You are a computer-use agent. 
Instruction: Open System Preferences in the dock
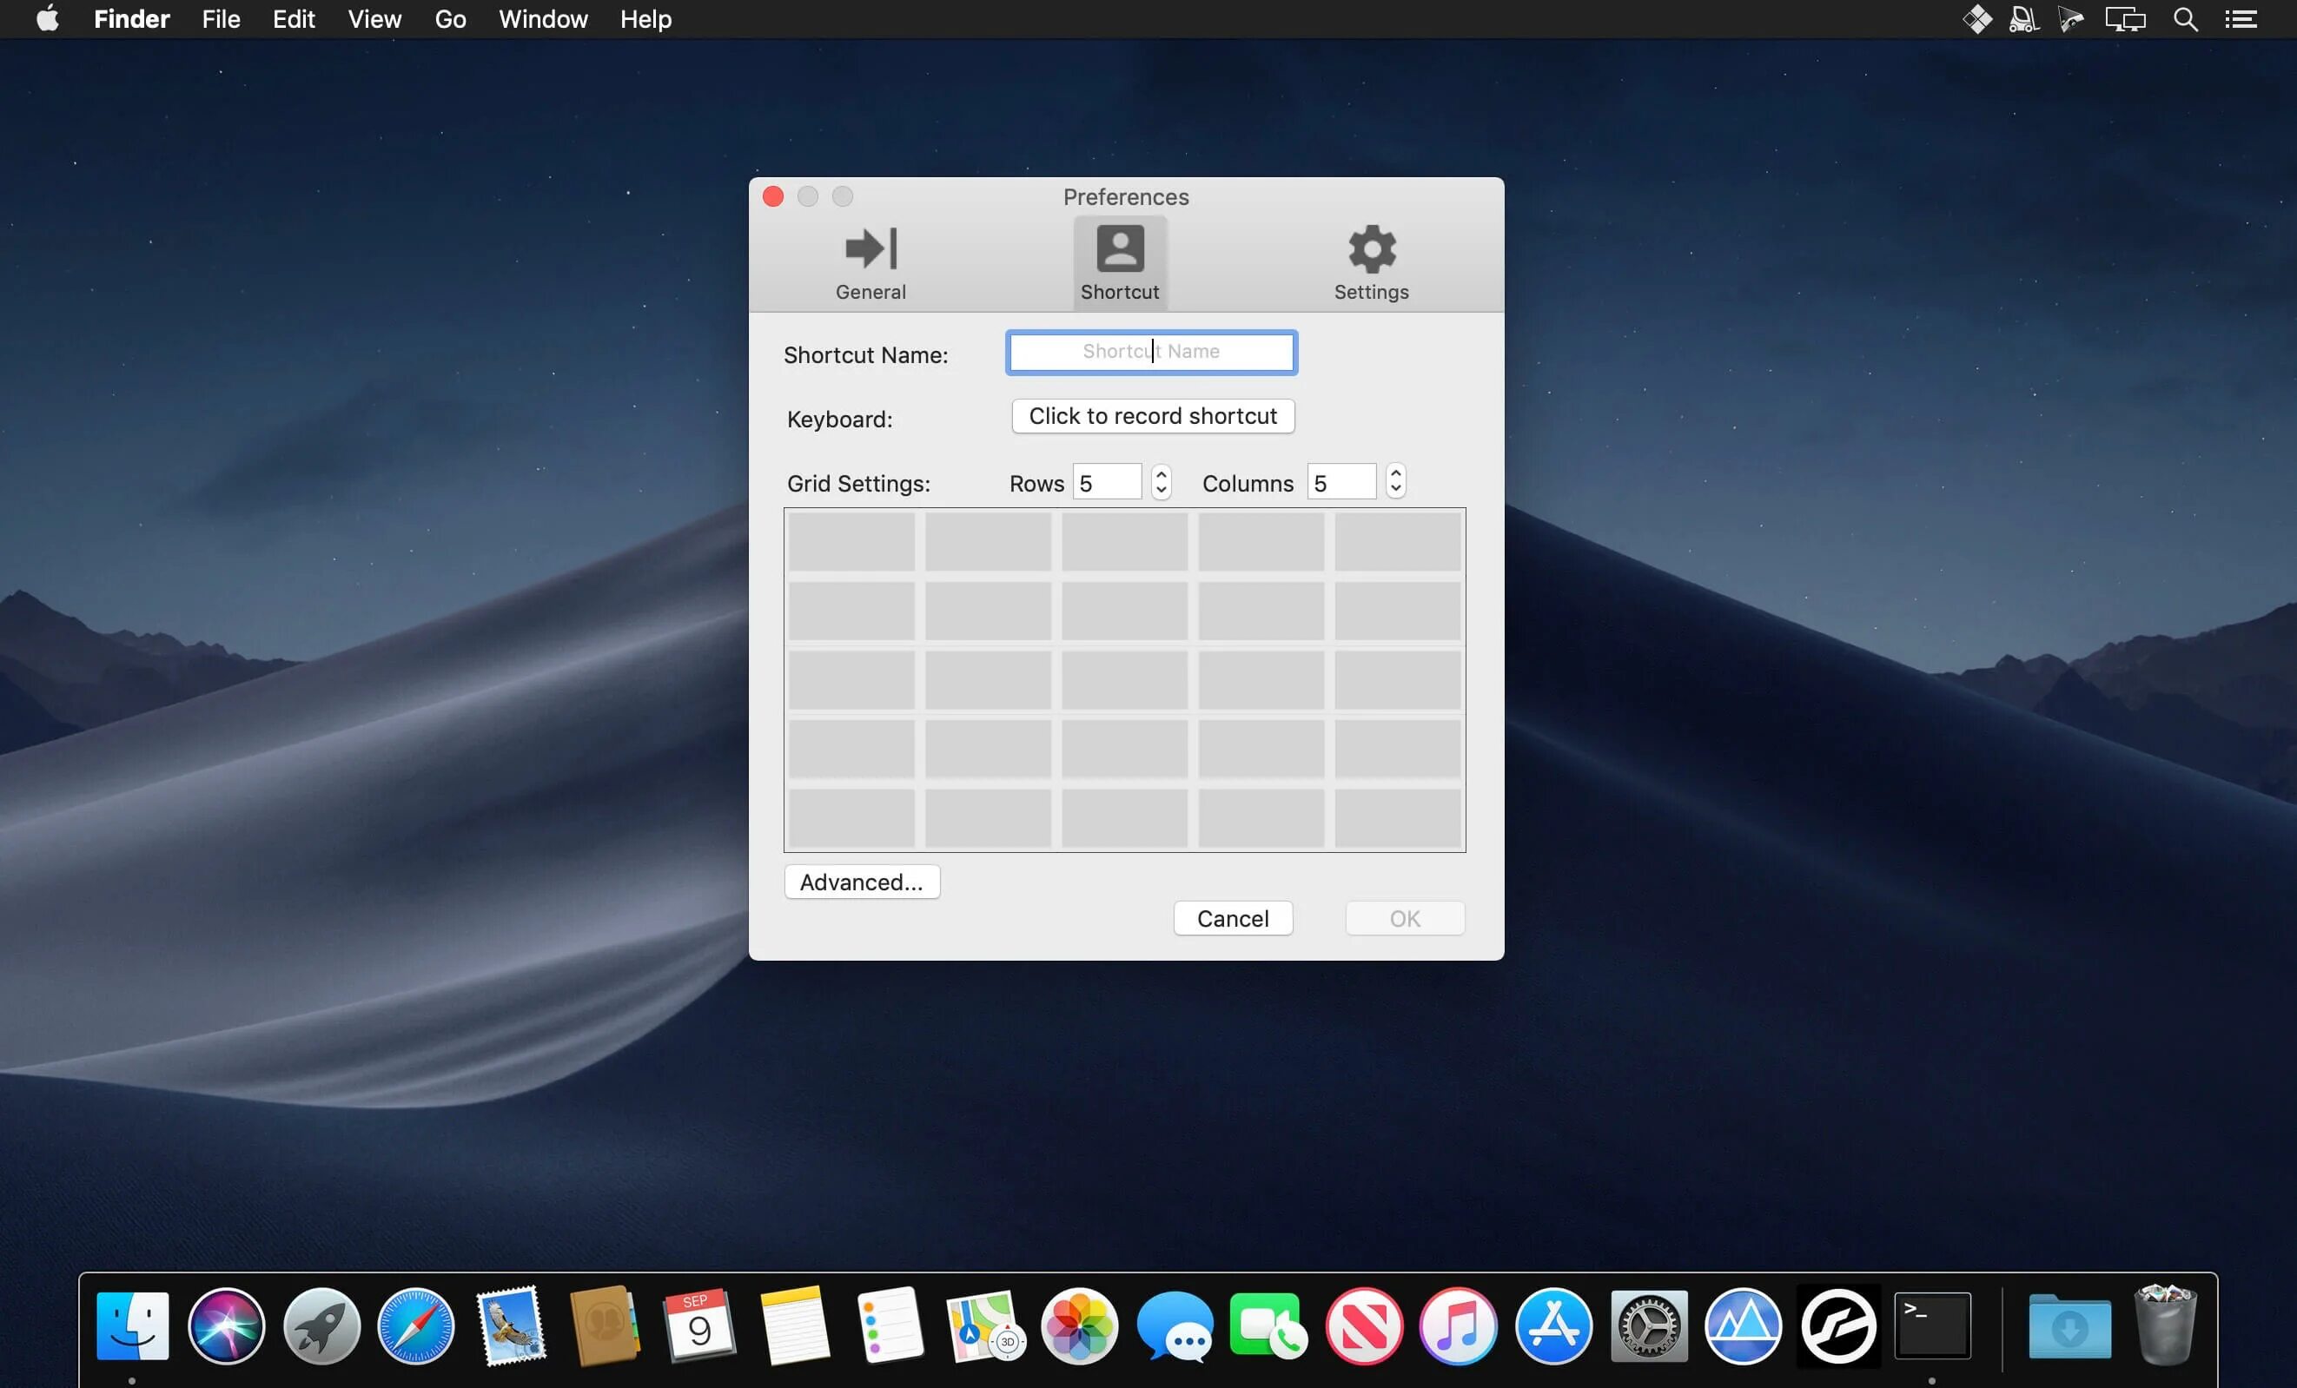1648,1325
